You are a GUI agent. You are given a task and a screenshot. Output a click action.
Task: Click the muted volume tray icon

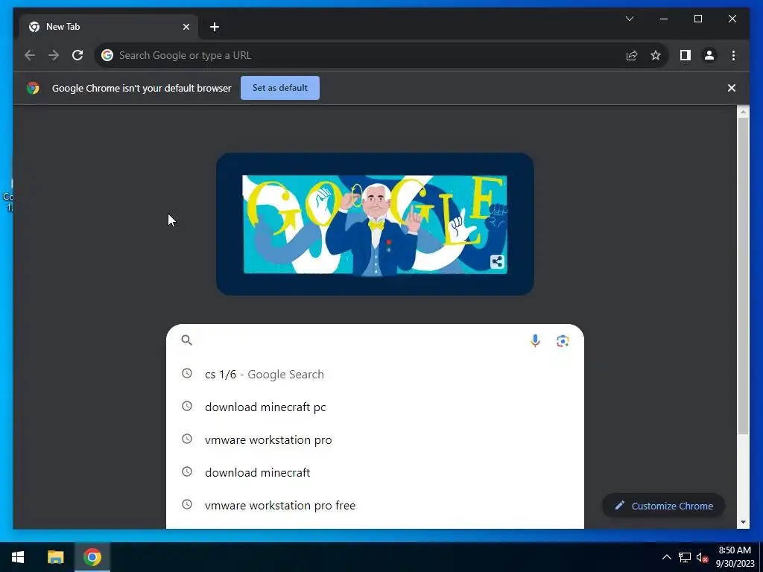702,557
